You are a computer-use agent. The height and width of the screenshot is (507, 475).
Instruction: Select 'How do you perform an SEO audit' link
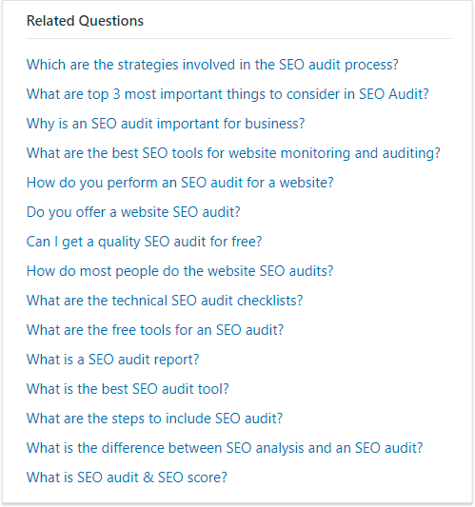[180, 183]
